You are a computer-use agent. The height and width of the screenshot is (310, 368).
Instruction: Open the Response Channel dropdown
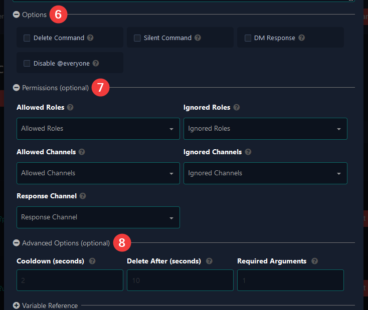pos(98,217)
